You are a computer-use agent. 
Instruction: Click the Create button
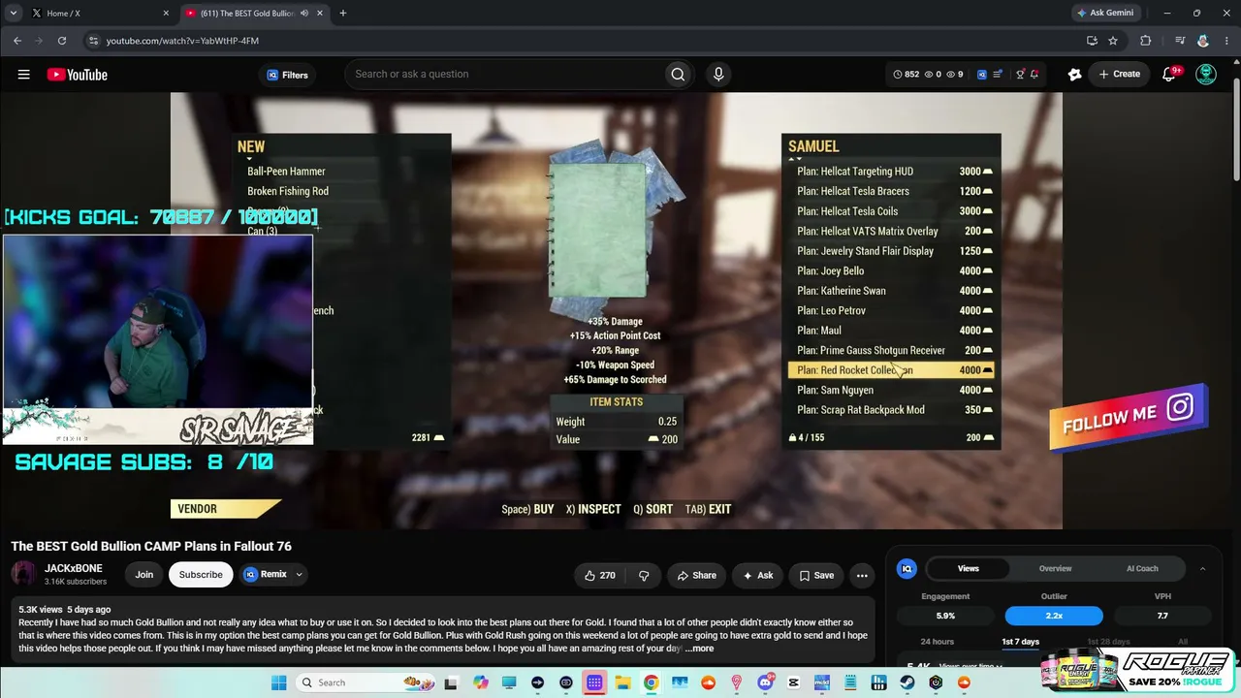click(1119, 75)
